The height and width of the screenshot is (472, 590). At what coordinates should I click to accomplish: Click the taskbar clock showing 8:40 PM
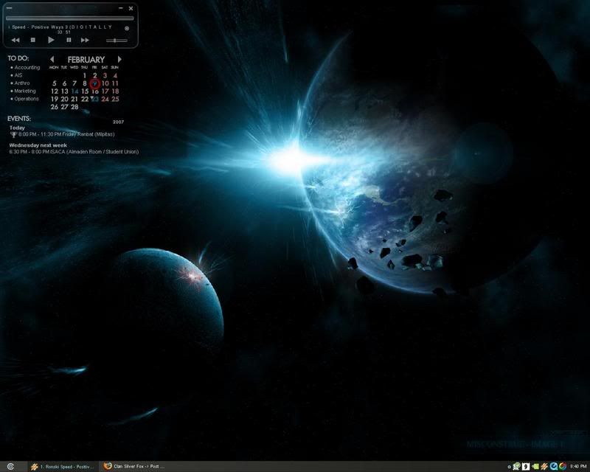(578, 467)
